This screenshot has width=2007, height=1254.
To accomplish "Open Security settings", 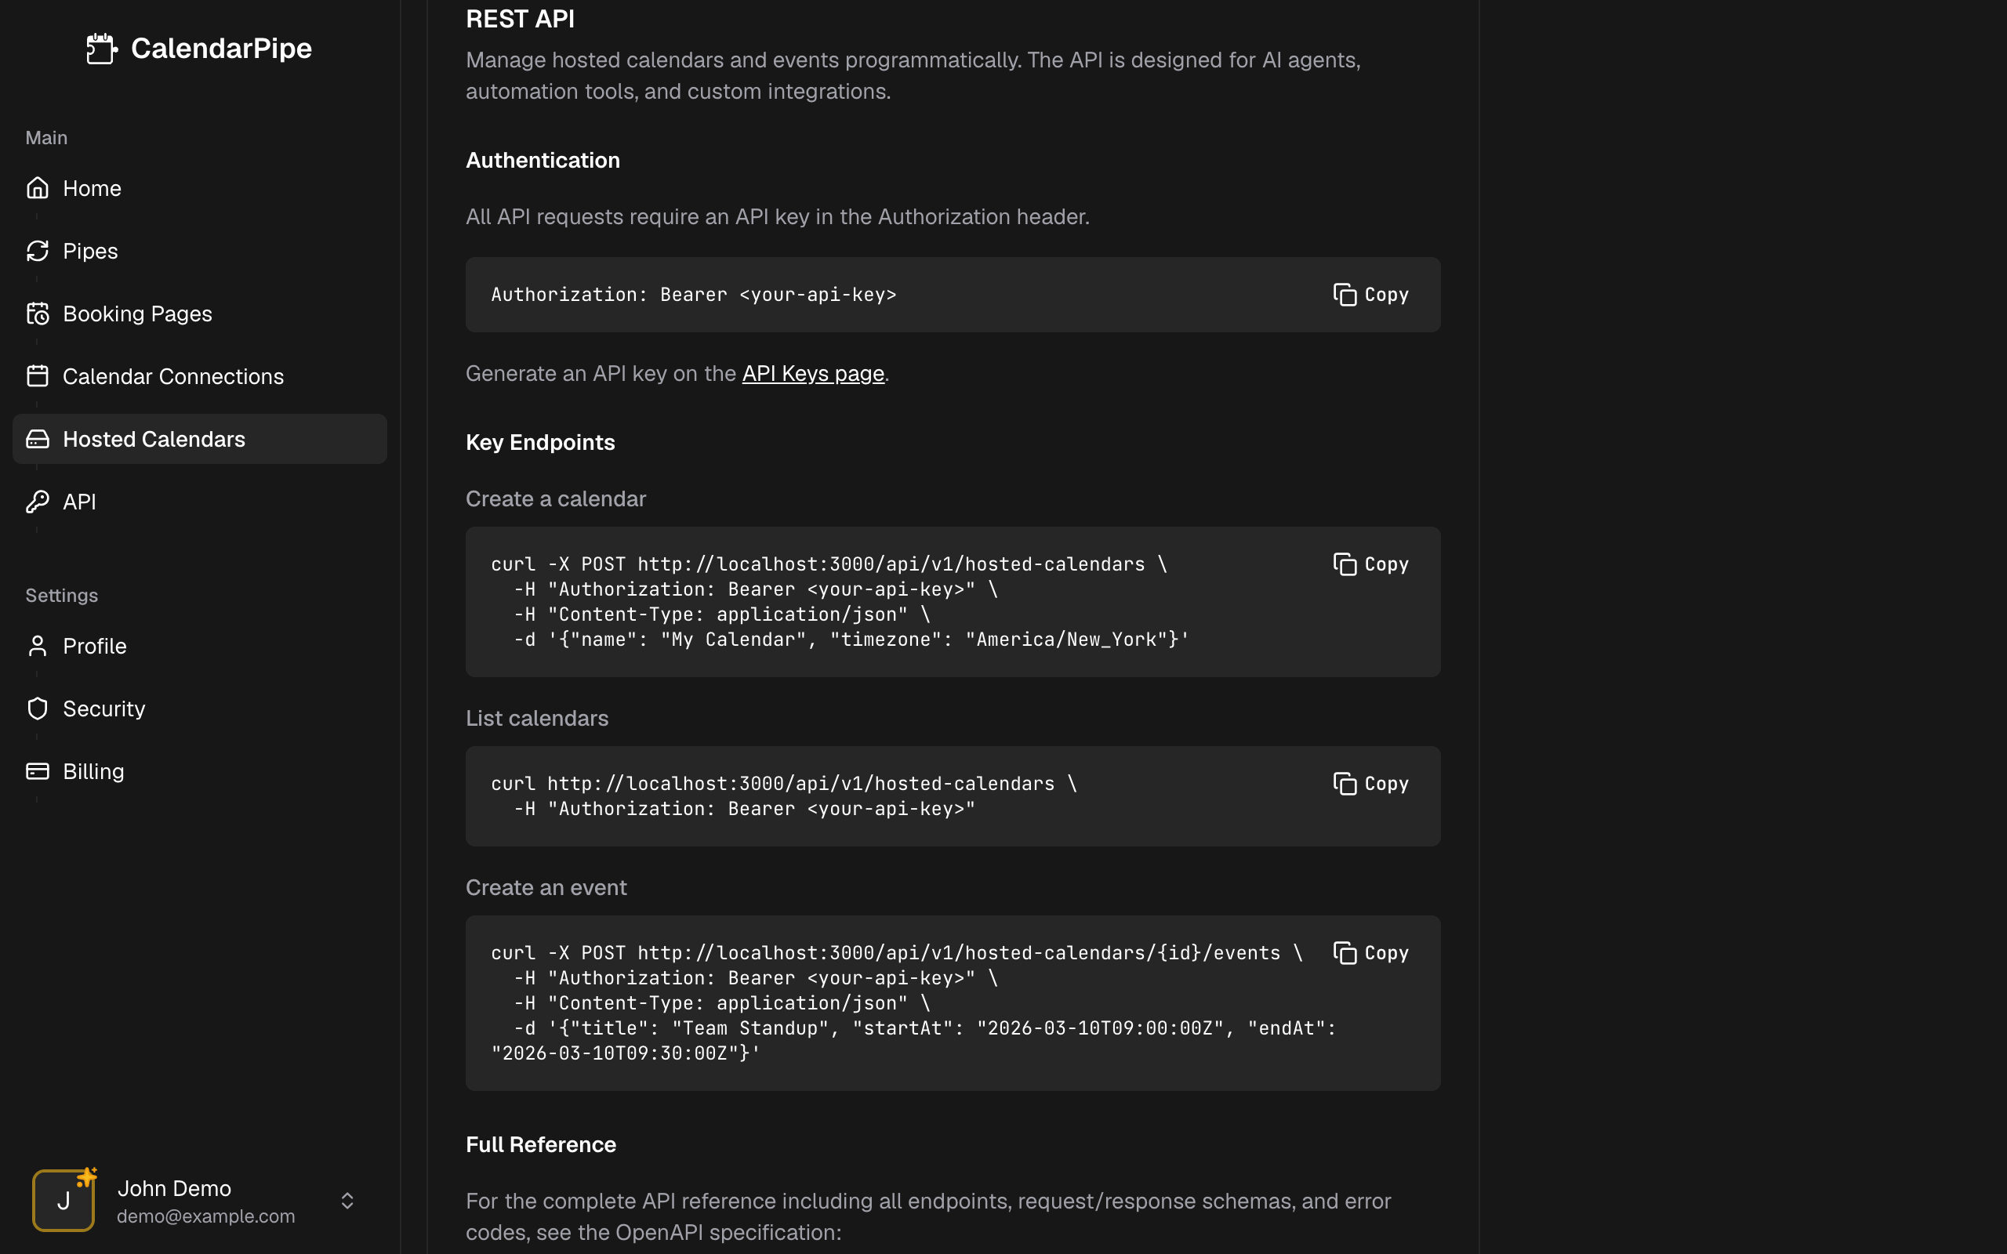I will tap(200, 709).
